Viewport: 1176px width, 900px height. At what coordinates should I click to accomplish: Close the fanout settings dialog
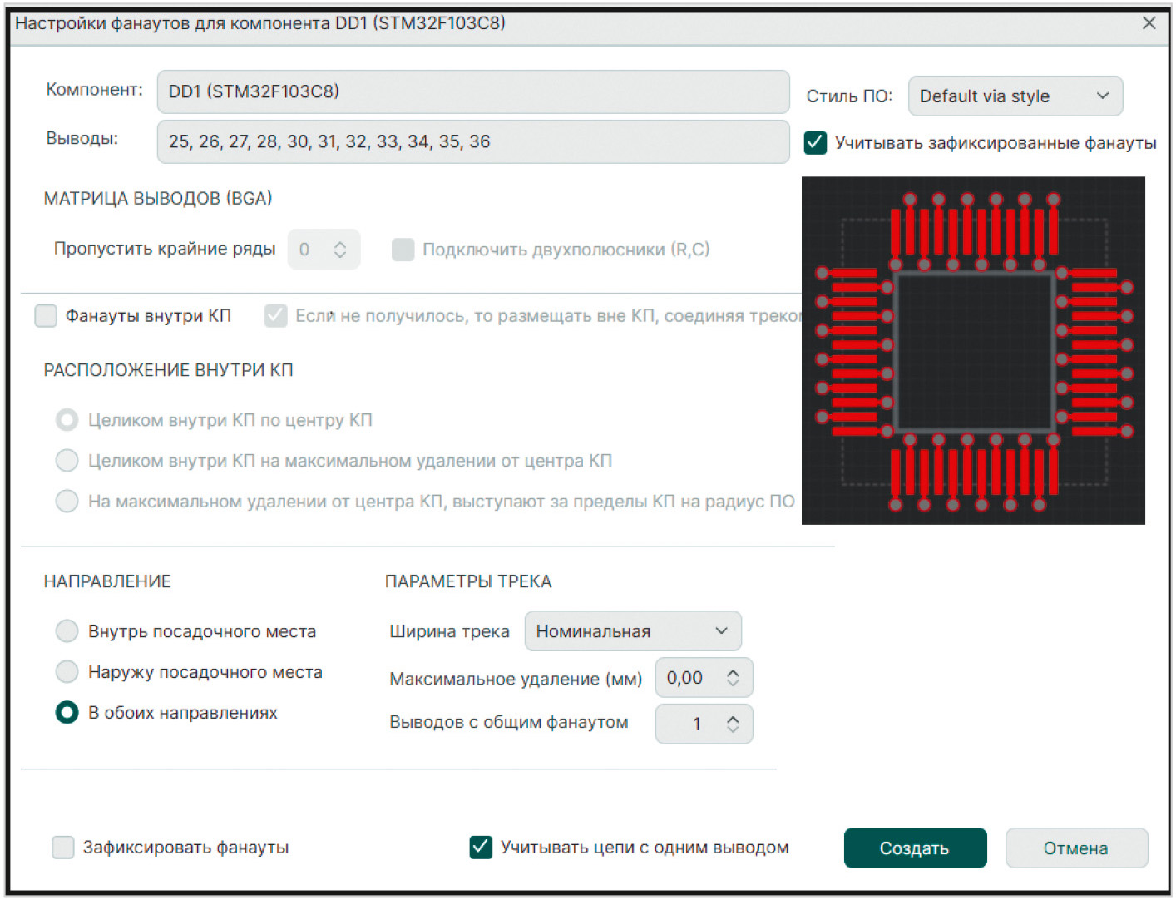1149,23
